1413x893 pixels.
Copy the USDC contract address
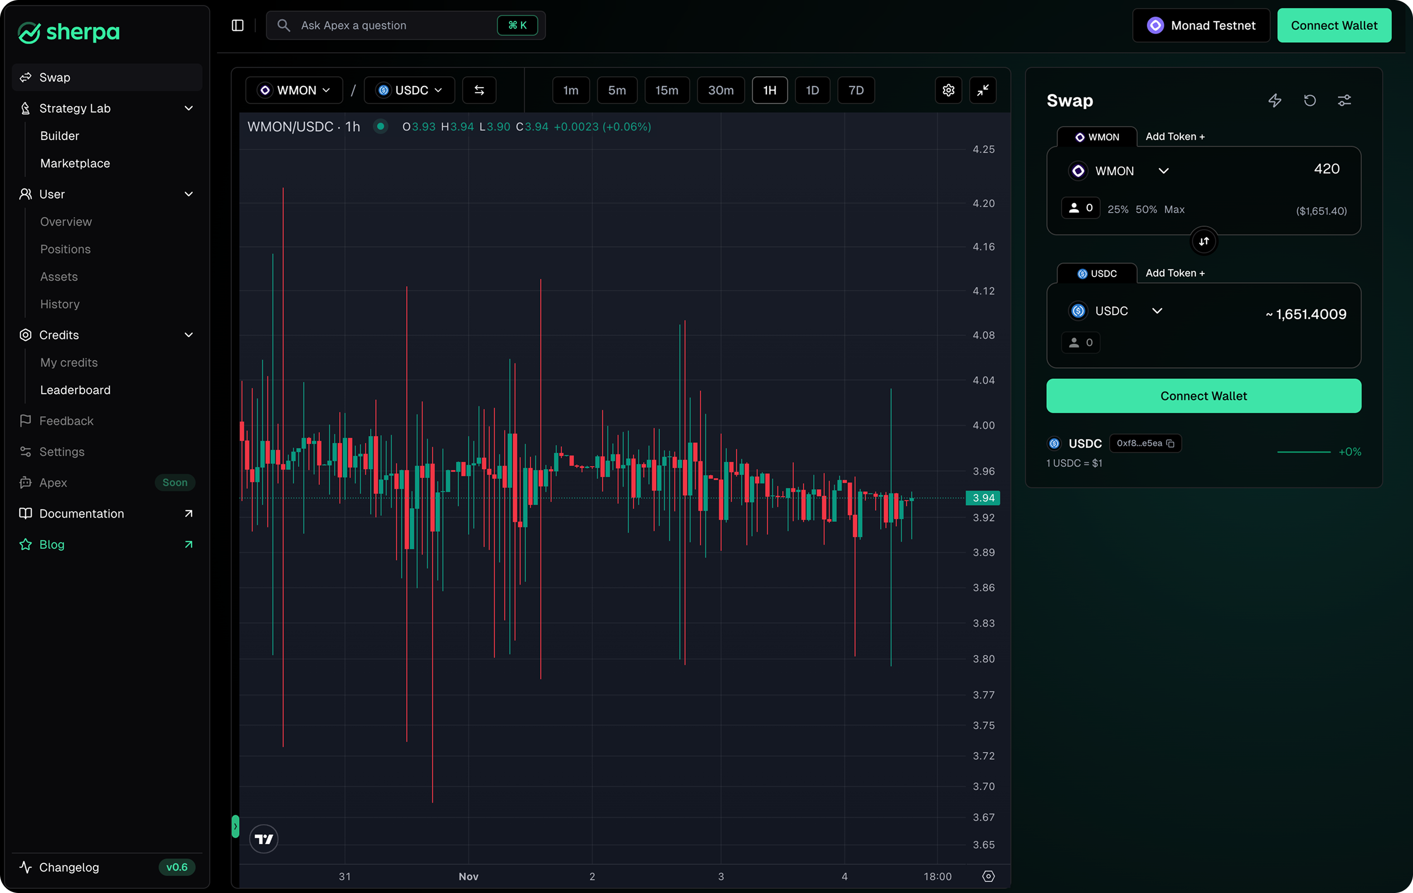1170,444
